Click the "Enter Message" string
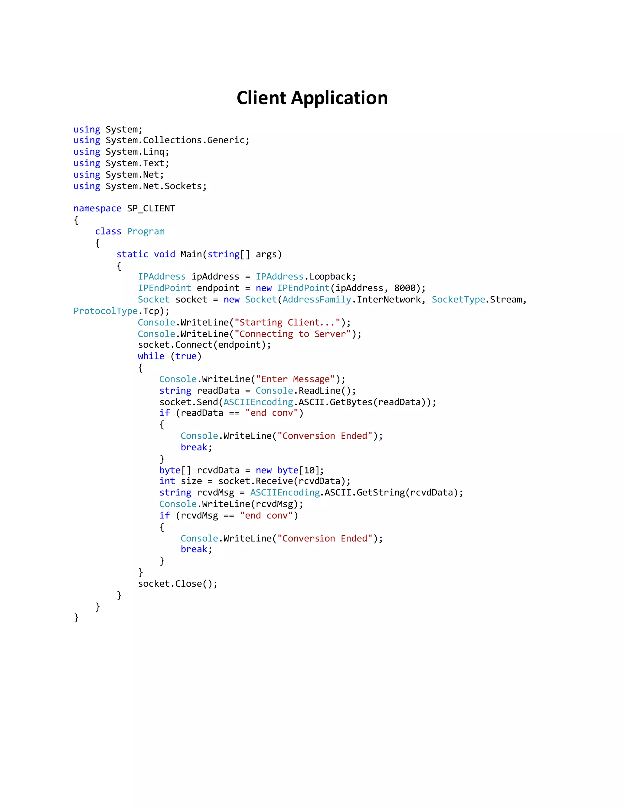Image resolution: width=624 pixels, height=808 pixels. (x=295, y=379)
